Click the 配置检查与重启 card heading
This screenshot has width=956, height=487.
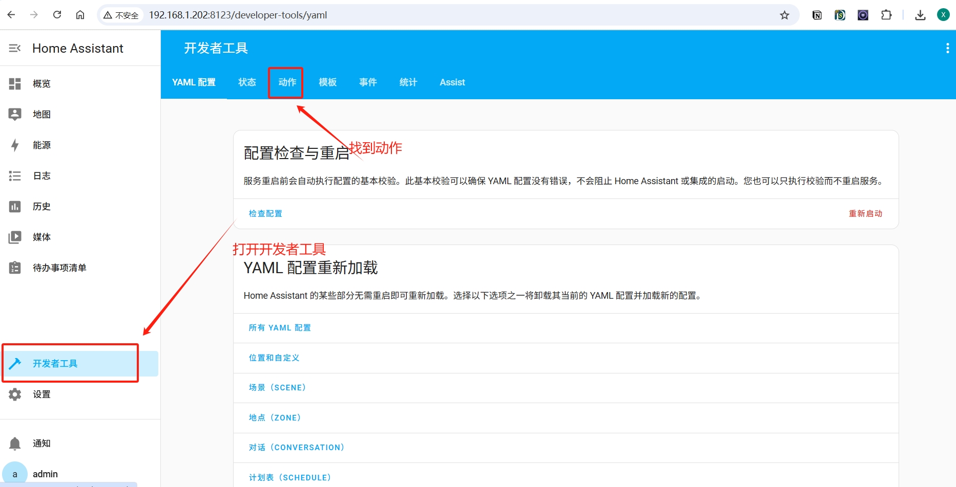(x=297, y=153)
